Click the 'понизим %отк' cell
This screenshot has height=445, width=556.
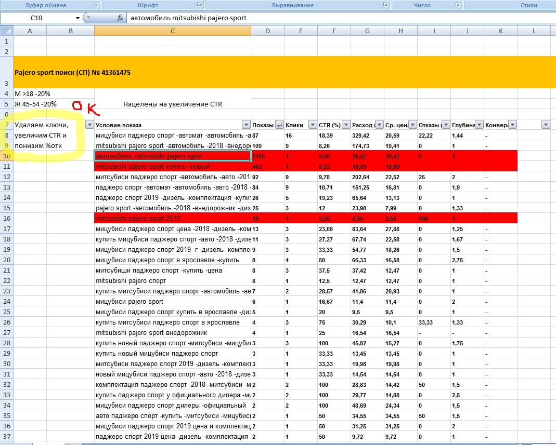click(38, 145)
